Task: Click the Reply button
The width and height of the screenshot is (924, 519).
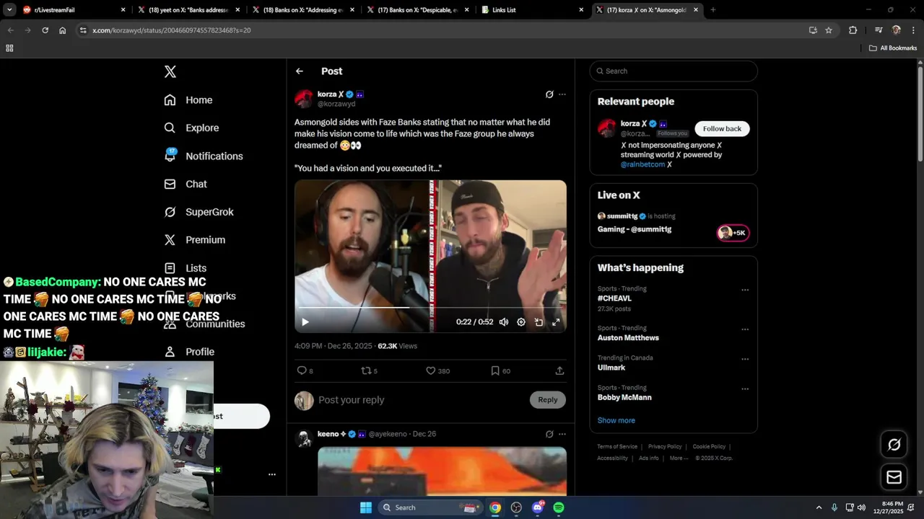Action: point(547,400)
